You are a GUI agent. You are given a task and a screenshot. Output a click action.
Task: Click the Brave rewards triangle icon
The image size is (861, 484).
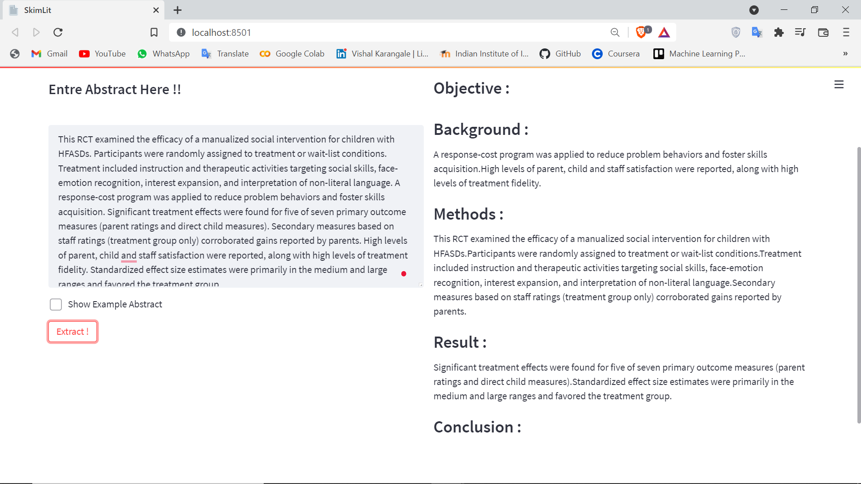pyautogui.click(x=665, y=33)
